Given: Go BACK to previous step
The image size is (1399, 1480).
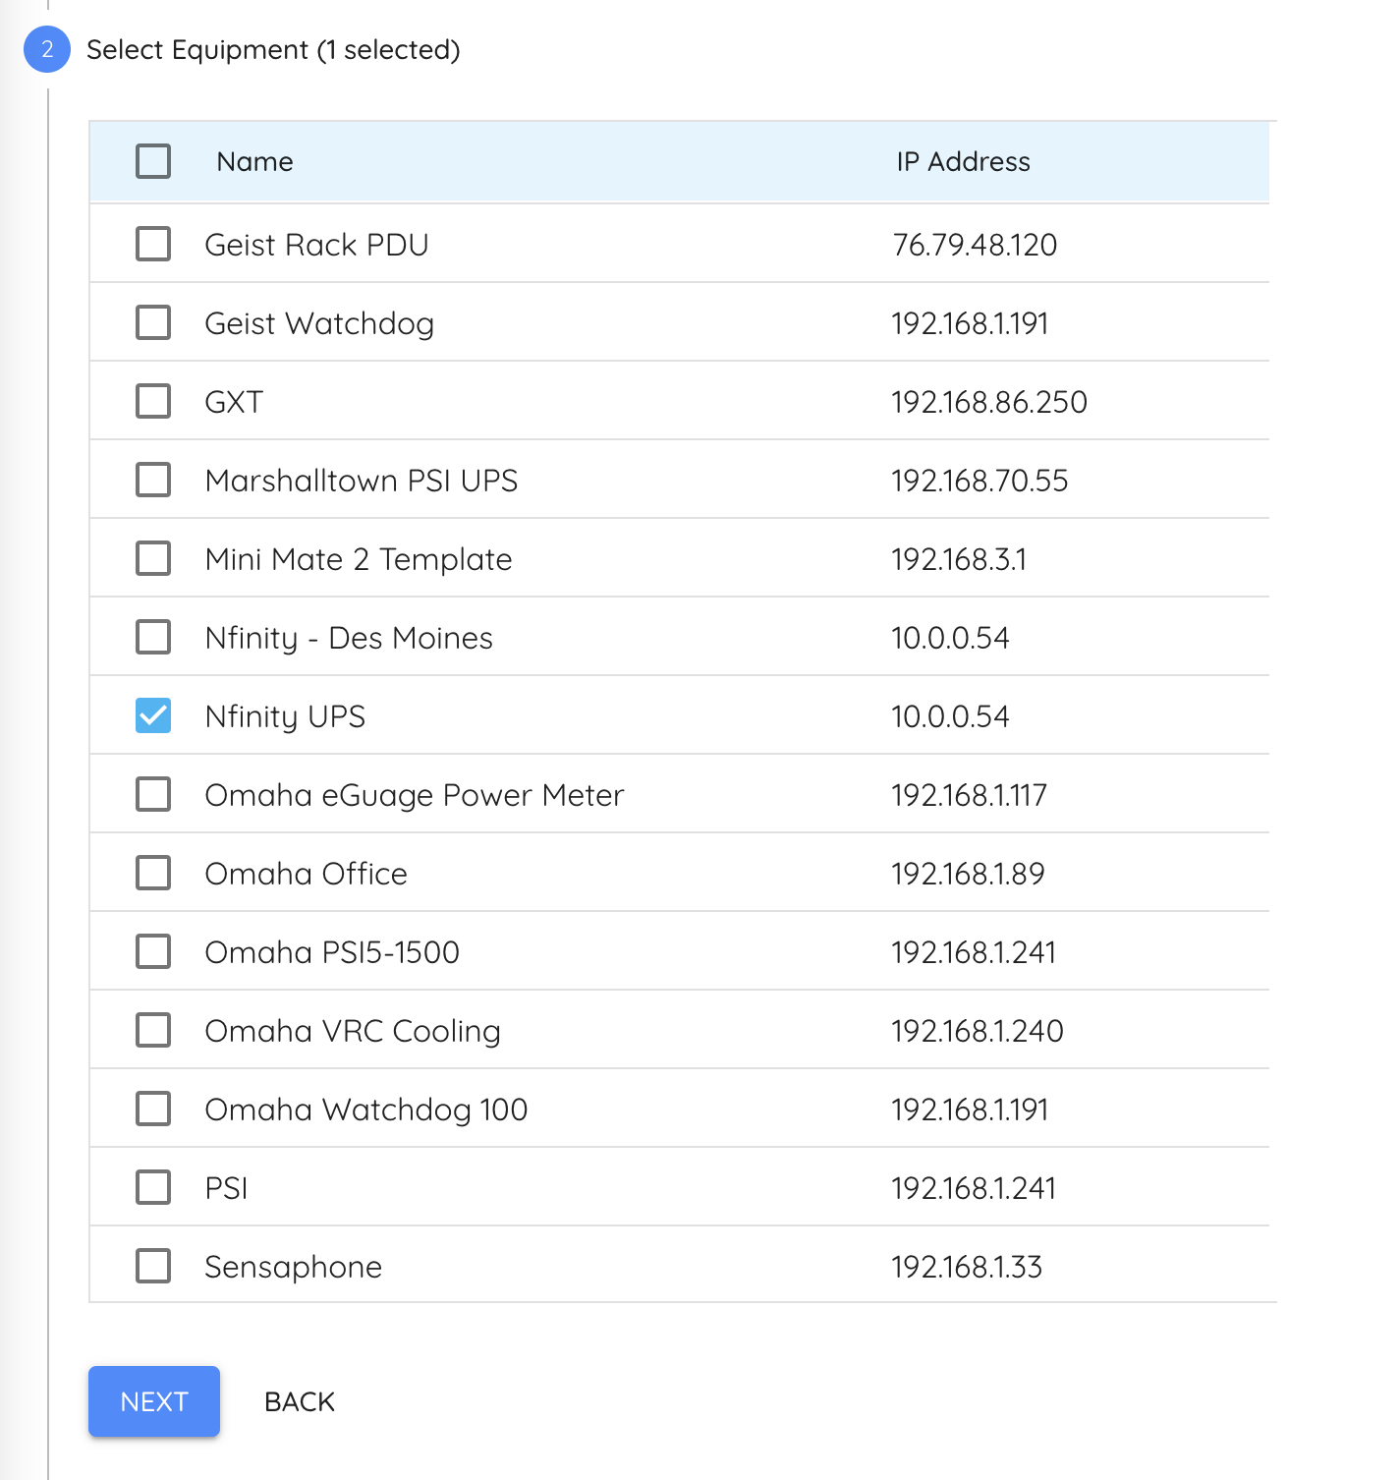Looking at the screenshot, I should pyautogui.click(x=300, y=1401).
